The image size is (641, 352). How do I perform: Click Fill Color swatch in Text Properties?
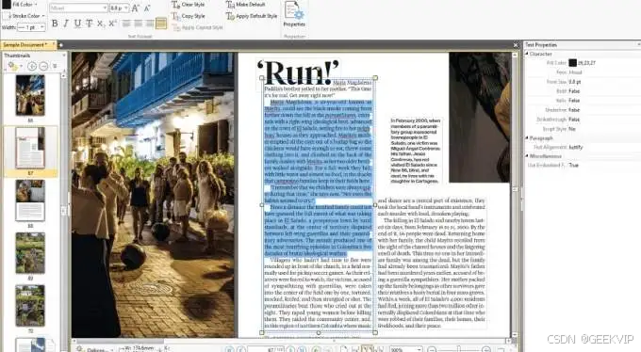tap(573, 62)
